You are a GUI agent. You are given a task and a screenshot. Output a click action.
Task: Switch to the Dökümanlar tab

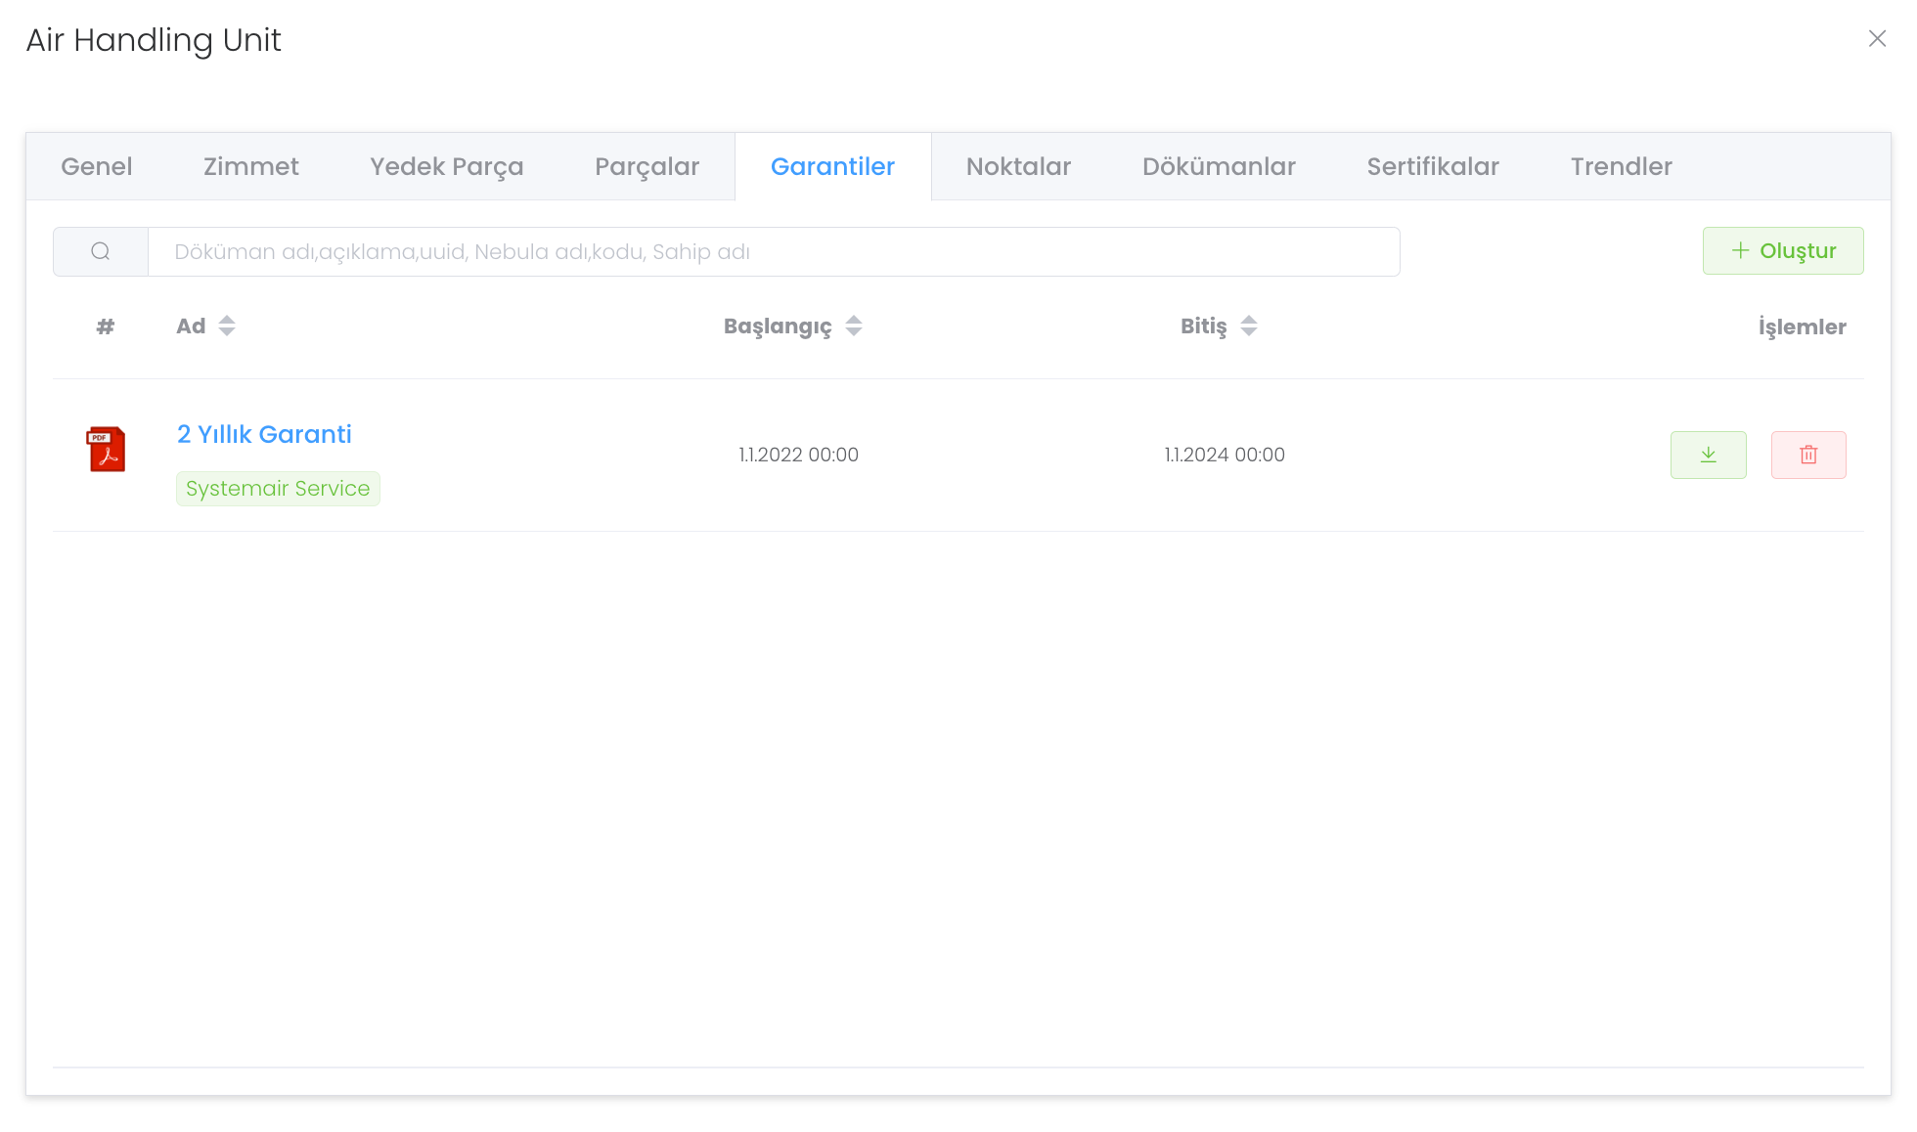1219,166
